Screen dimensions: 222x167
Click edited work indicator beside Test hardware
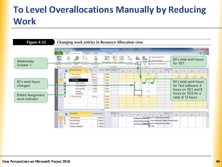65,86
